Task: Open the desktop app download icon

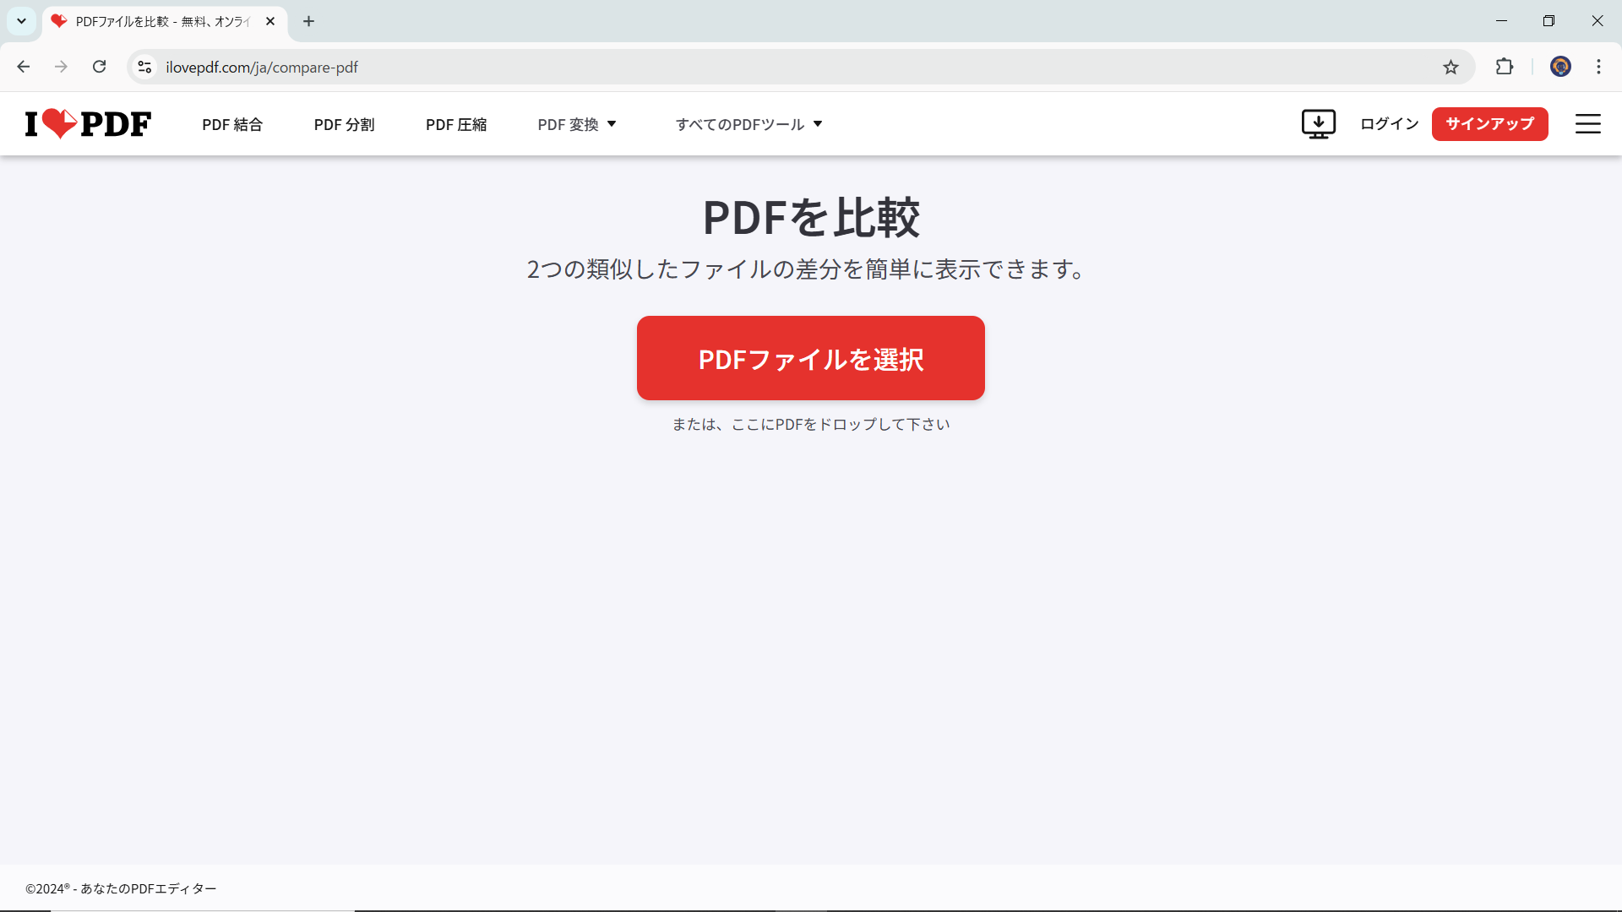Action: coord(1318,123)
